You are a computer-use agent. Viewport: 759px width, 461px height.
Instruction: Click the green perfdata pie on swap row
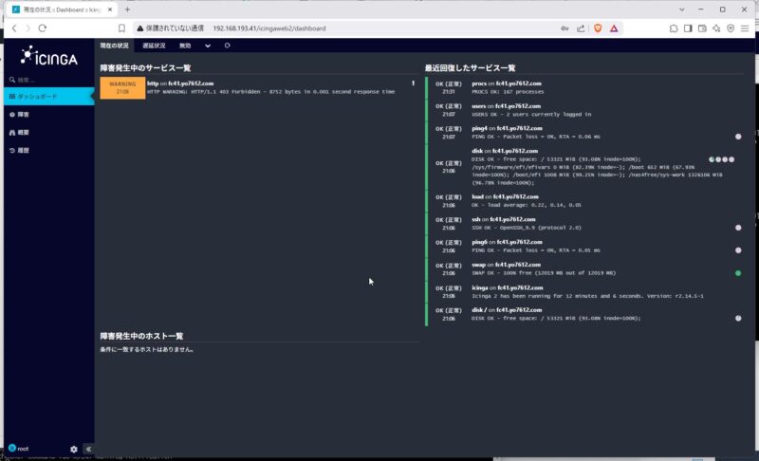[738, 273]
